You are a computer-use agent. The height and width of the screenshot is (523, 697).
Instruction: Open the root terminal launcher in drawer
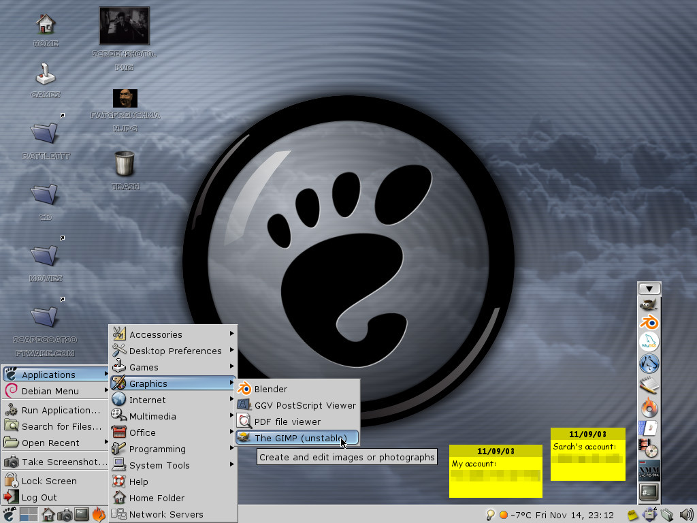coord(649,492)
